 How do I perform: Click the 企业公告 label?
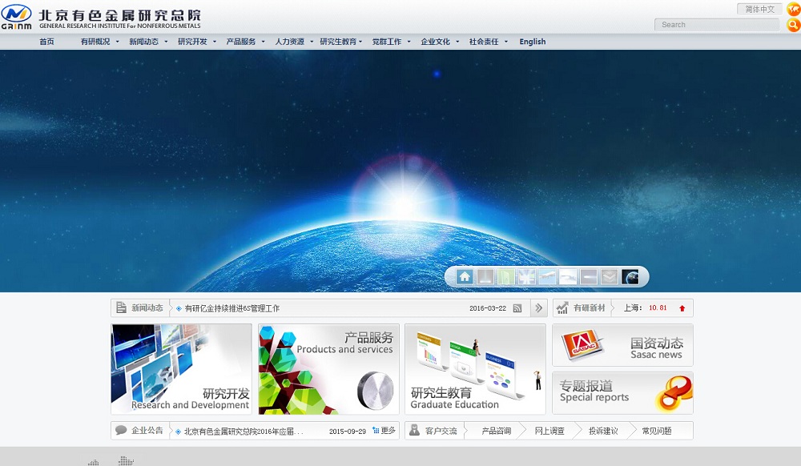tap(147, 430)
